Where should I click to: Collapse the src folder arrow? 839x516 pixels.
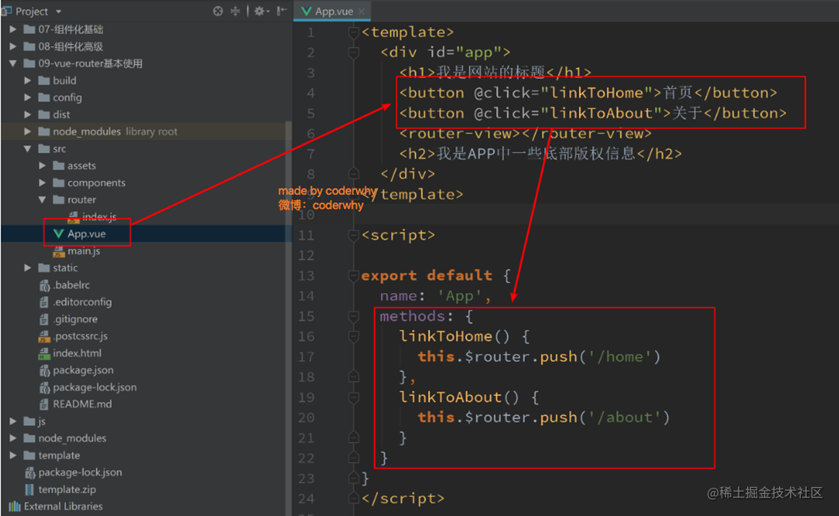tap(28, 149)
